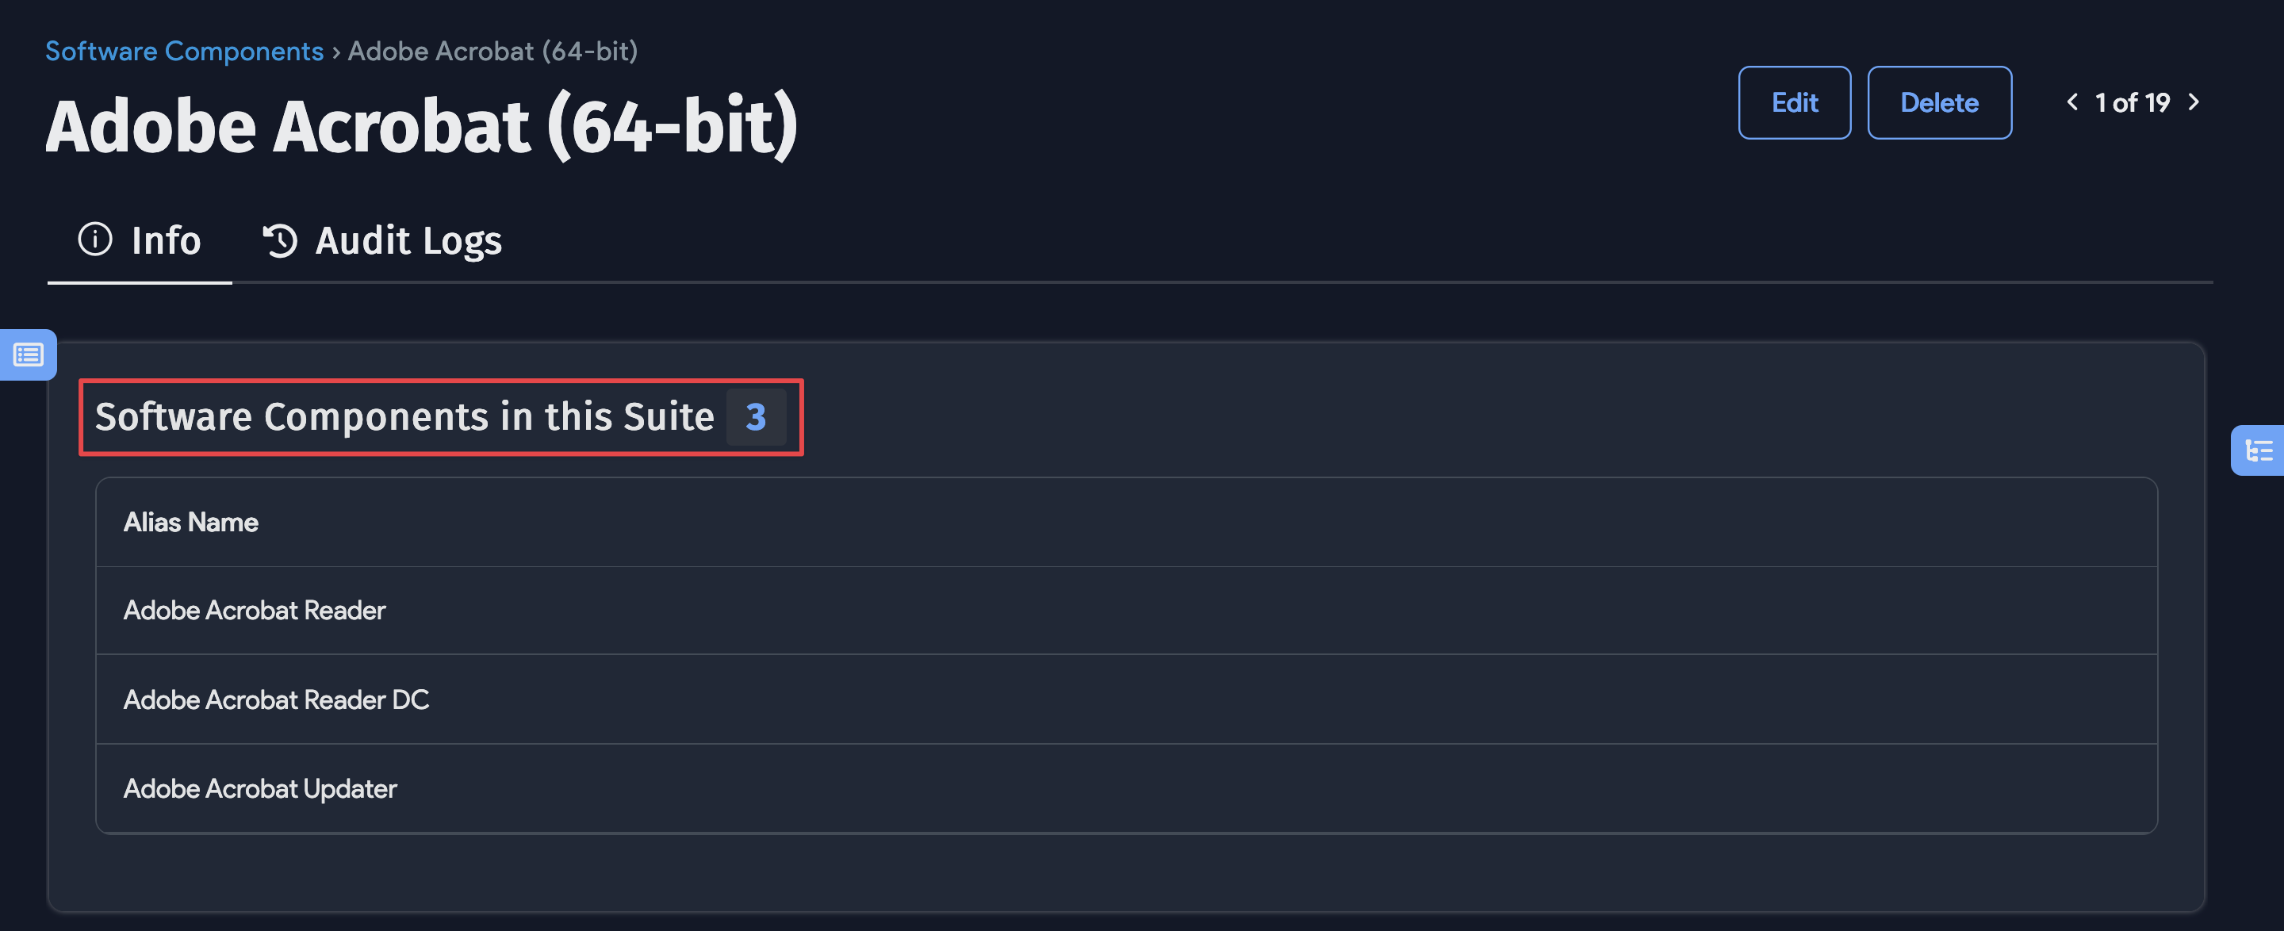Click the Edit button

[x=1794, y=102]
